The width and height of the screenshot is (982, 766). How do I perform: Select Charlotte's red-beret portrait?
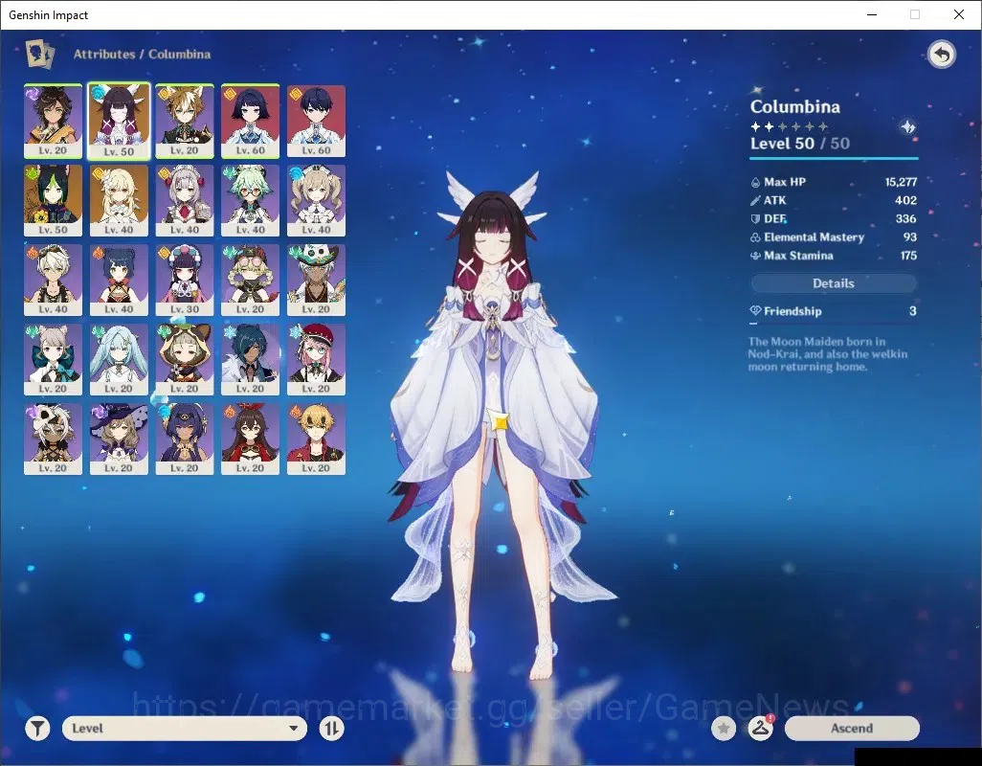pyautogui.click(x=316, y=359)
